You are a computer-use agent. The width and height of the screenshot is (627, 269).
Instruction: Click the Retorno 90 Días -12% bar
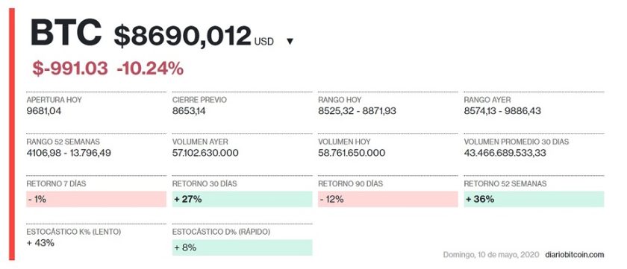coord(388,199)
